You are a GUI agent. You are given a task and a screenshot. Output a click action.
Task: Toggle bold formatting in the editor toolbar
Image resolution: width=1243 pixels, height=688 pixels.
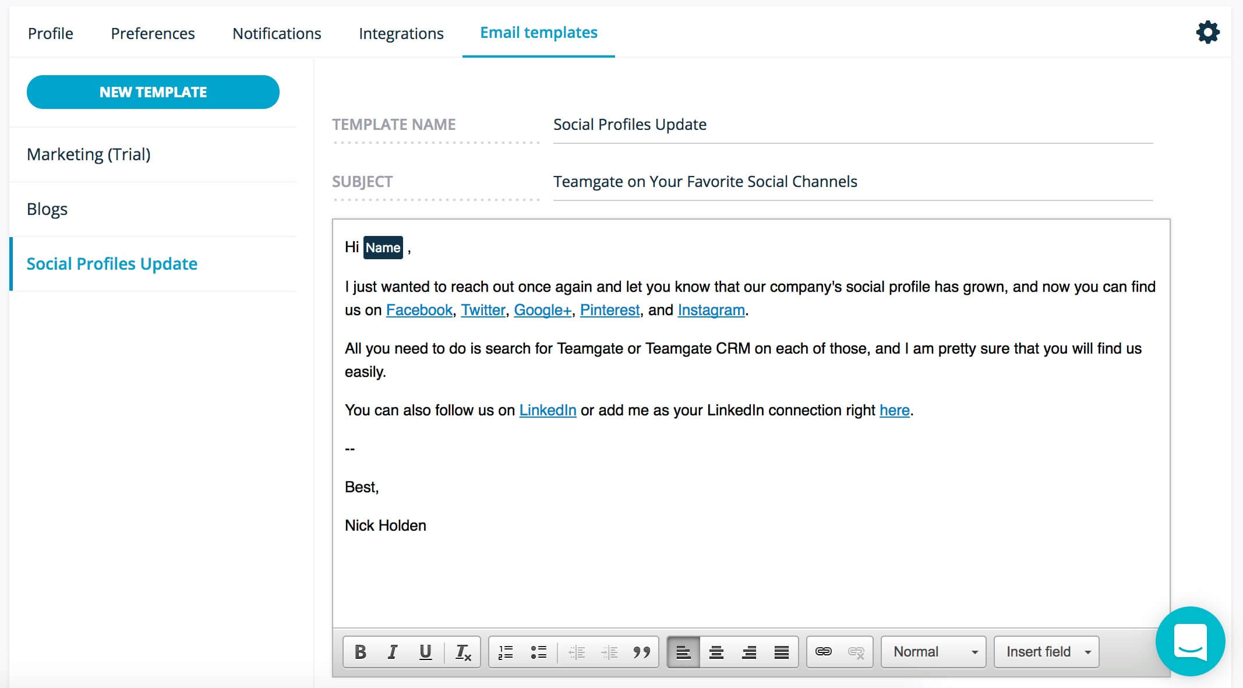(x=361, y=652)
